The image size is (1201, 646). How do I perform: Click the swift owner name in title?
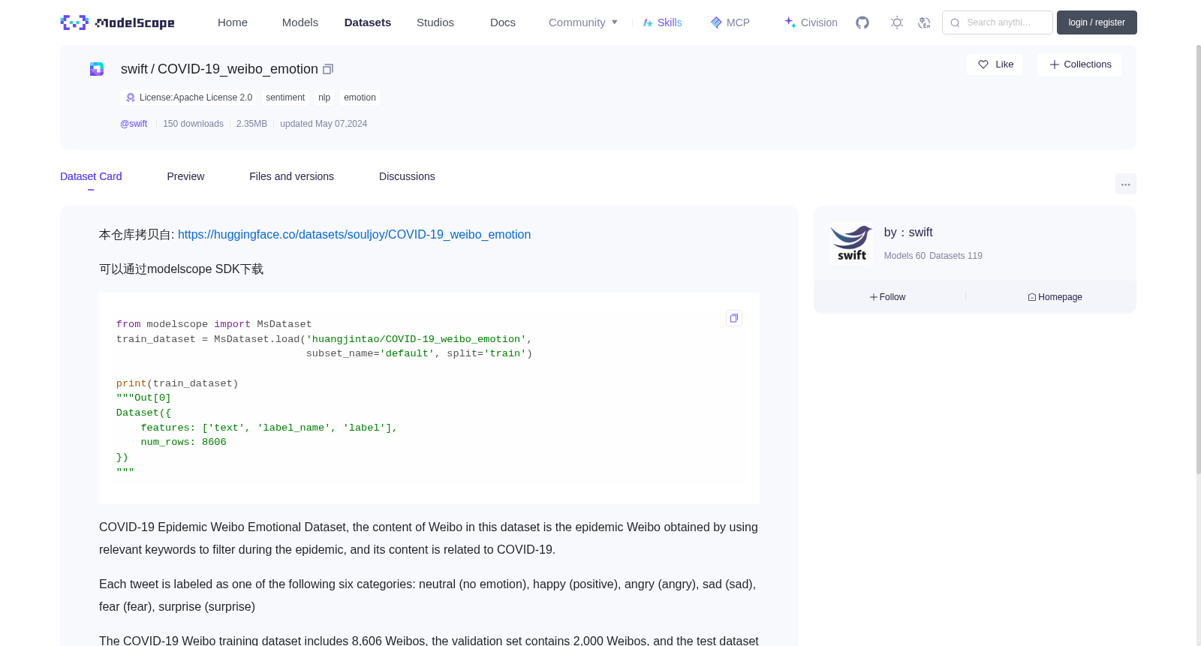click(x=134, y=69)
